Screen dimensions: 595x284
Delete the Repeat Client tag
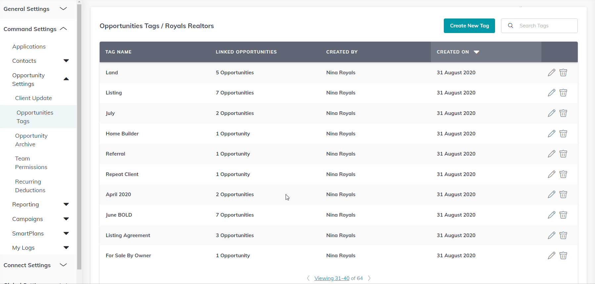(x=563, y=174)
